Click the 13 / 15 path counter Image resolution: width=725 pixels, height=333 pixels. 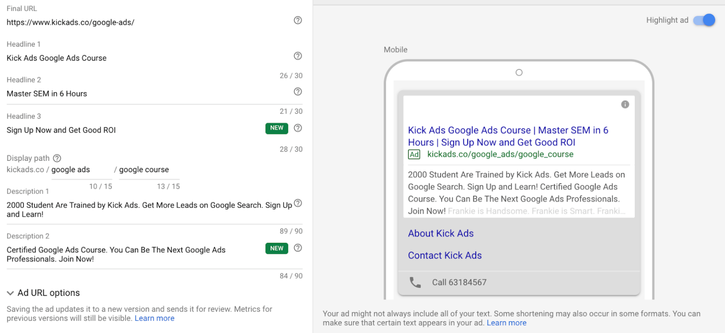point(169,186)
